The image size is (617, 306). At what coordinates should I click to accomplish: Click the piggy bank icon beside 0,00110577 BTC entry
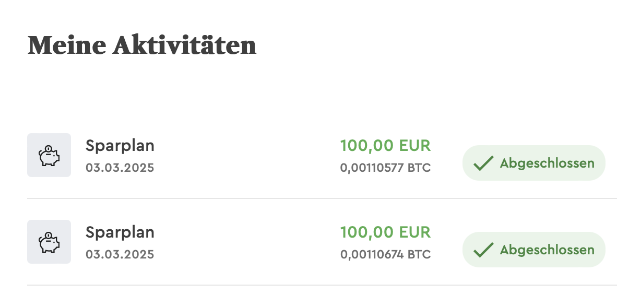pos(49,155)
